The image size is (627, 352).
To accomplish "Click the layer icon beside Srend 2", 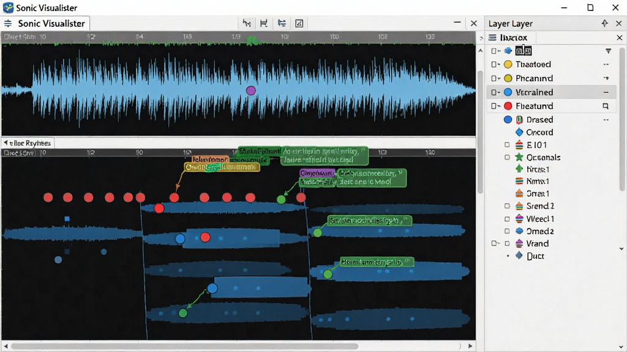I will click(519, 206).
